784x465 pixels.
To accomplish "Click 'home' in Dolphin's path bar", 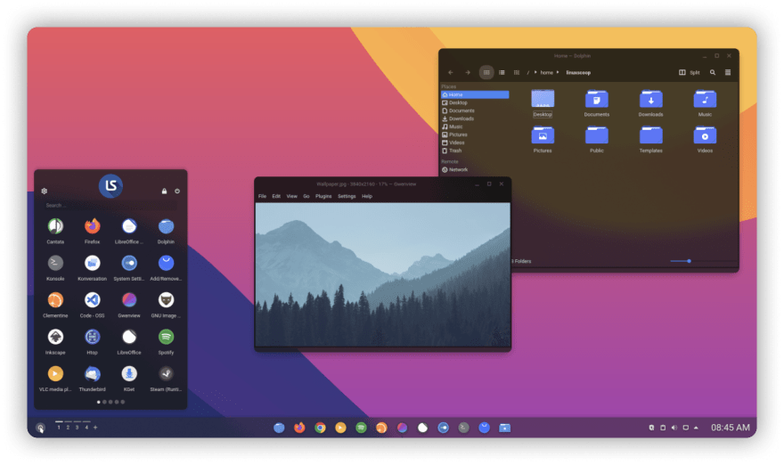I will (546, 72).
